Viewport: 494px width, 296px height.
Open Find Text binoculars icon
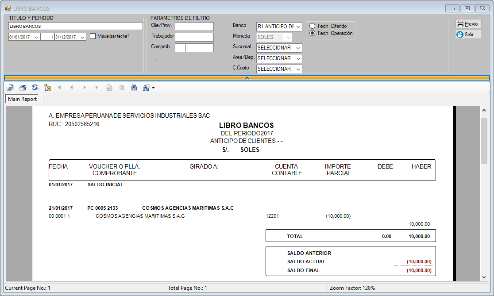134,88
